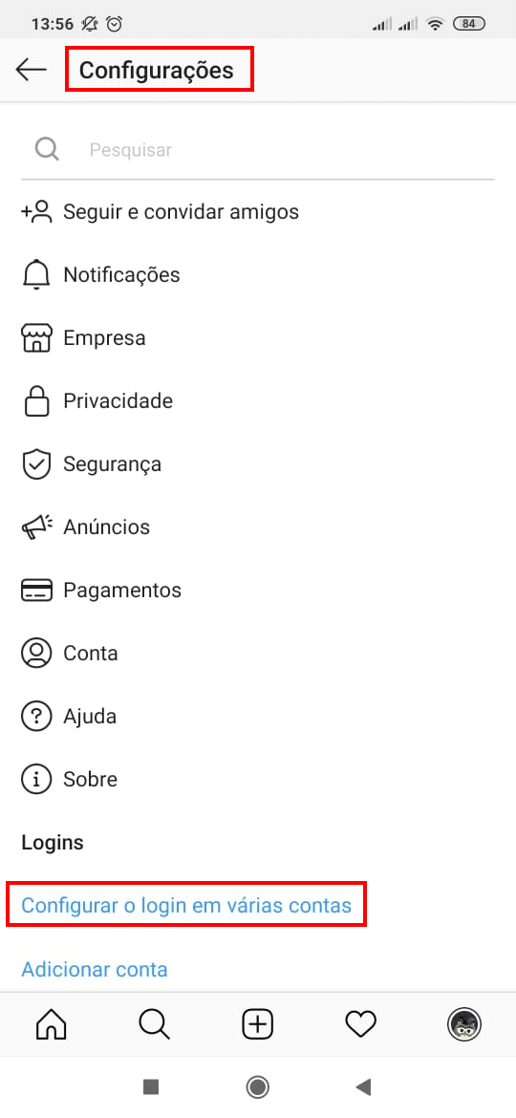Open Seguir e convidar amigos icon
The height and width of the screenshot is (1118, 516).
36,212
